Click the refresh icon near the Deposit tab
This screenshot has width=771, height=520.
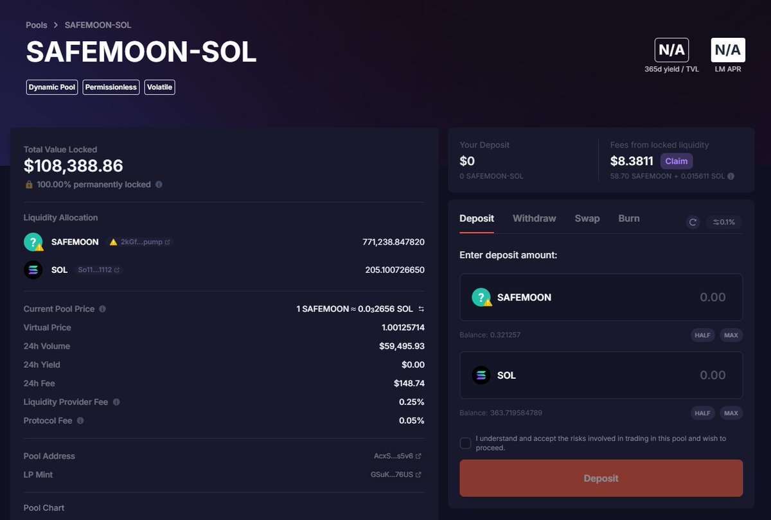(x=693, y=222)
